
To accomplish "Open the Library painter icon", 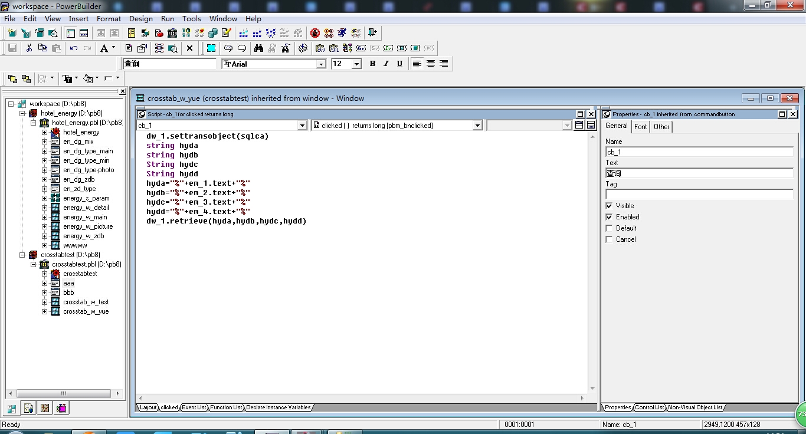I will point(172,33).
